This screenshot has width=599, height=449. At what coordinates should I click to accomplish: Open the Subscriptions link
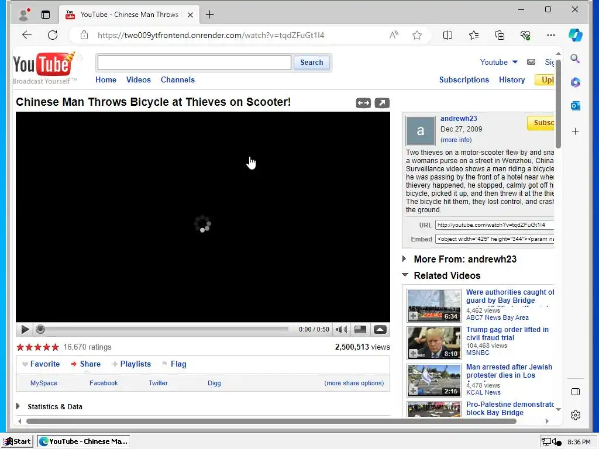[464, 80]
